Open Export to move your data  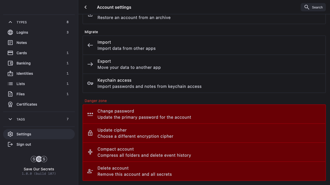tap(204, 64)
